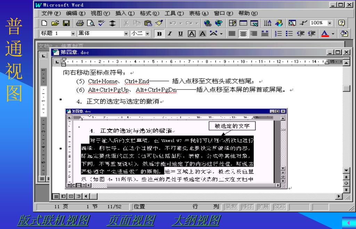
Task: Show the Web toolbar
Action: coord(219,23)
